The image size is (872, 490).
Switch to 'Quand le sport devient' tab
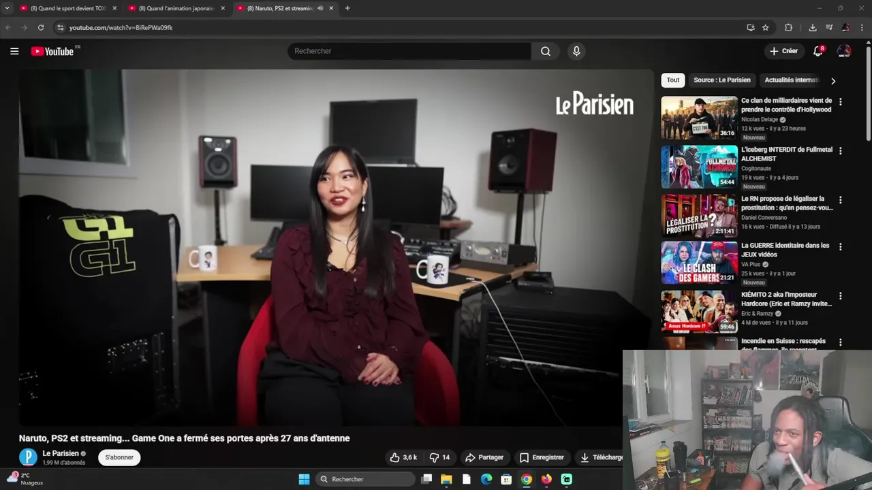click(68, 8)
